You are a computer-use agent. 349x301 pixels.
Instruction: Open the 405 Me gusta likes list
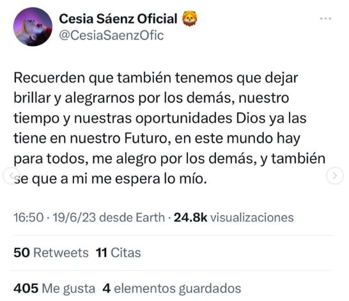[54, 289]
